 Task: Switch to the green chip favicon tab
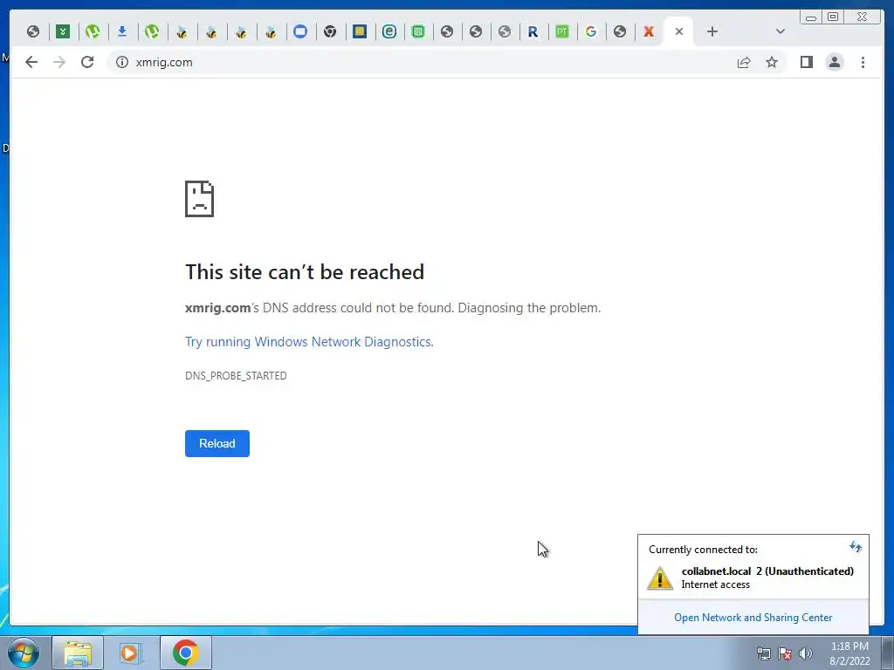pyautogui.click(x=418, y=31)
